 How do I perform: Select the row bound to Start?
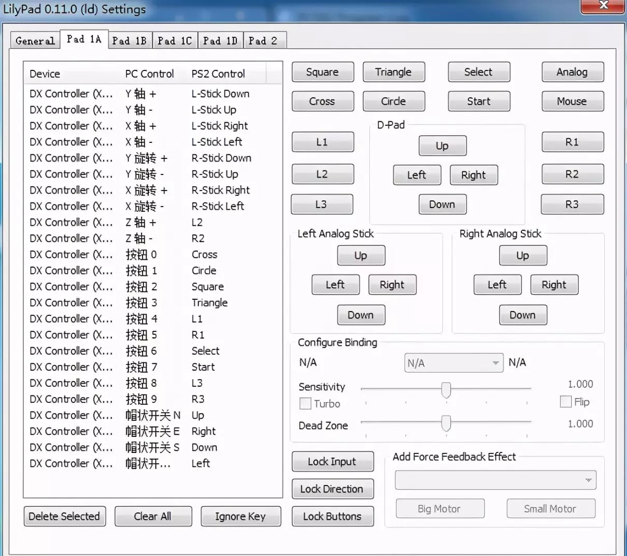(153, 367)
